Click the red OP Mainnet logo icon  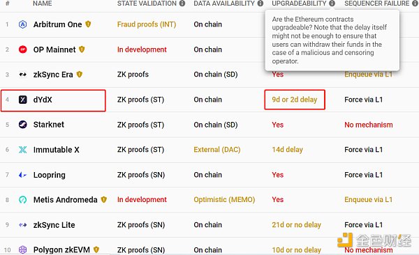(23, 49)
